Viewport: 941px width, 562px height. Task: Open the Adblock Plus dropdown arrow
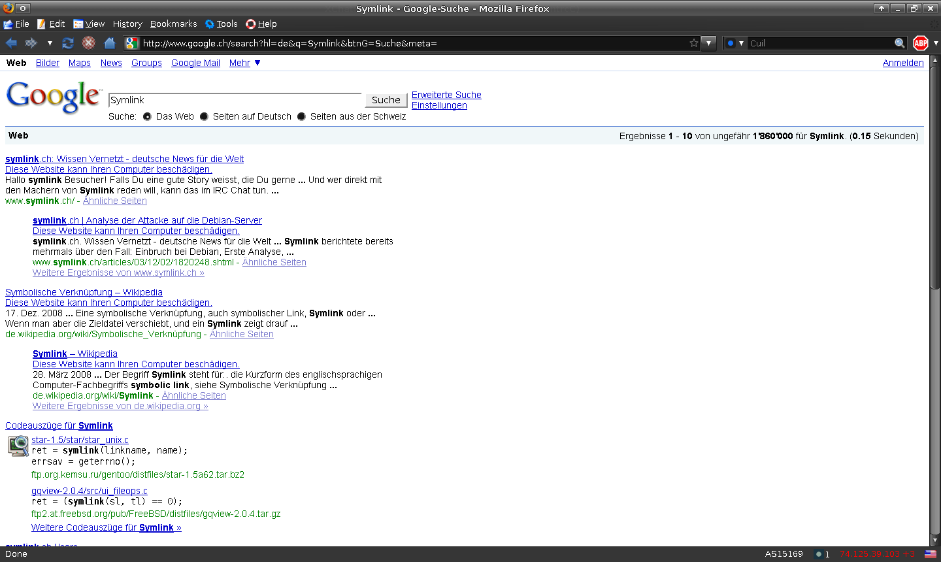click(x=936, y=43)
